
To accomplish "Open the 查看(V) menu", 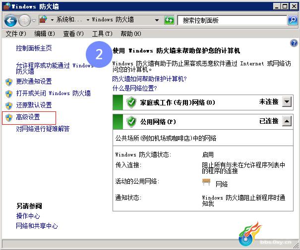I will click(x=73, y=34).
